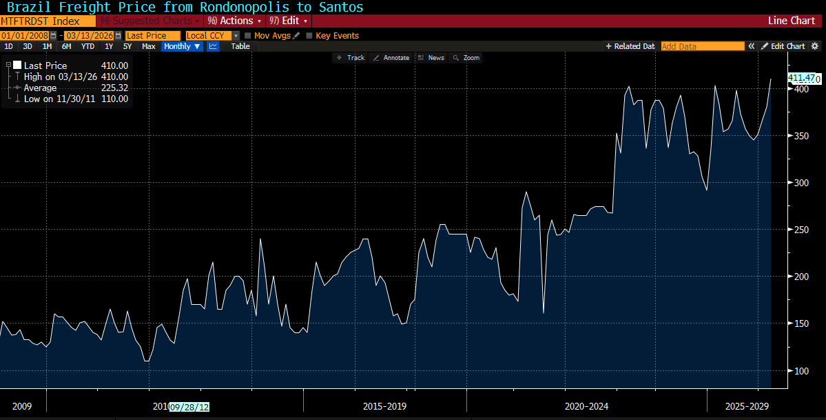Image resolution: width=826 pixels, height=420 pixels.
Task: Click the start date field 01/01/2008
Action: (25, 35)
